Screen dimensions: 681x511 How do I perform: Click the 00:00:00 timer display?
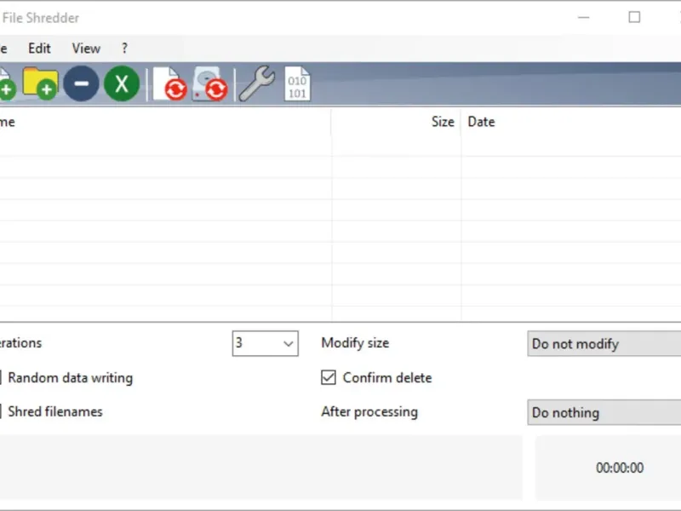tap(620, 468)
